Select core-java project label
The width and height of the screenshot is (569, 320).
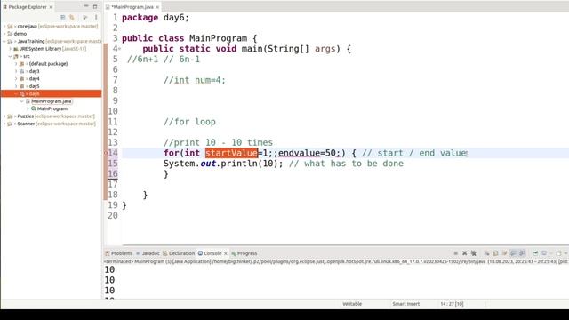click(x=28, y=26)
